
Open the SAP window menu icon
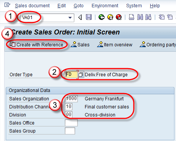pyautogui.click(x=7, y=5)
